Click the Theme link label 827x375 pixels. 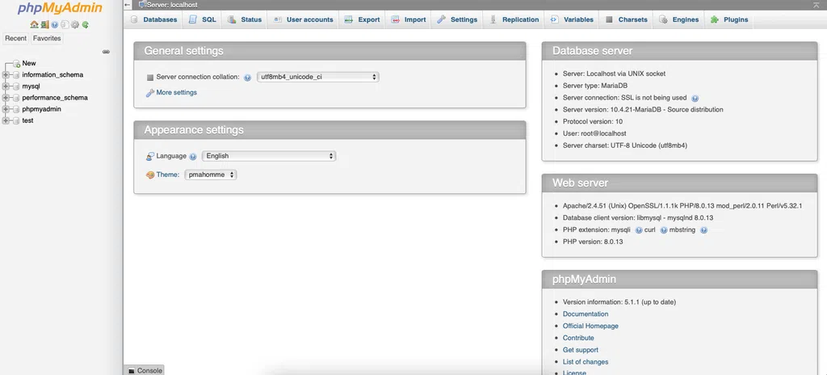168,175
